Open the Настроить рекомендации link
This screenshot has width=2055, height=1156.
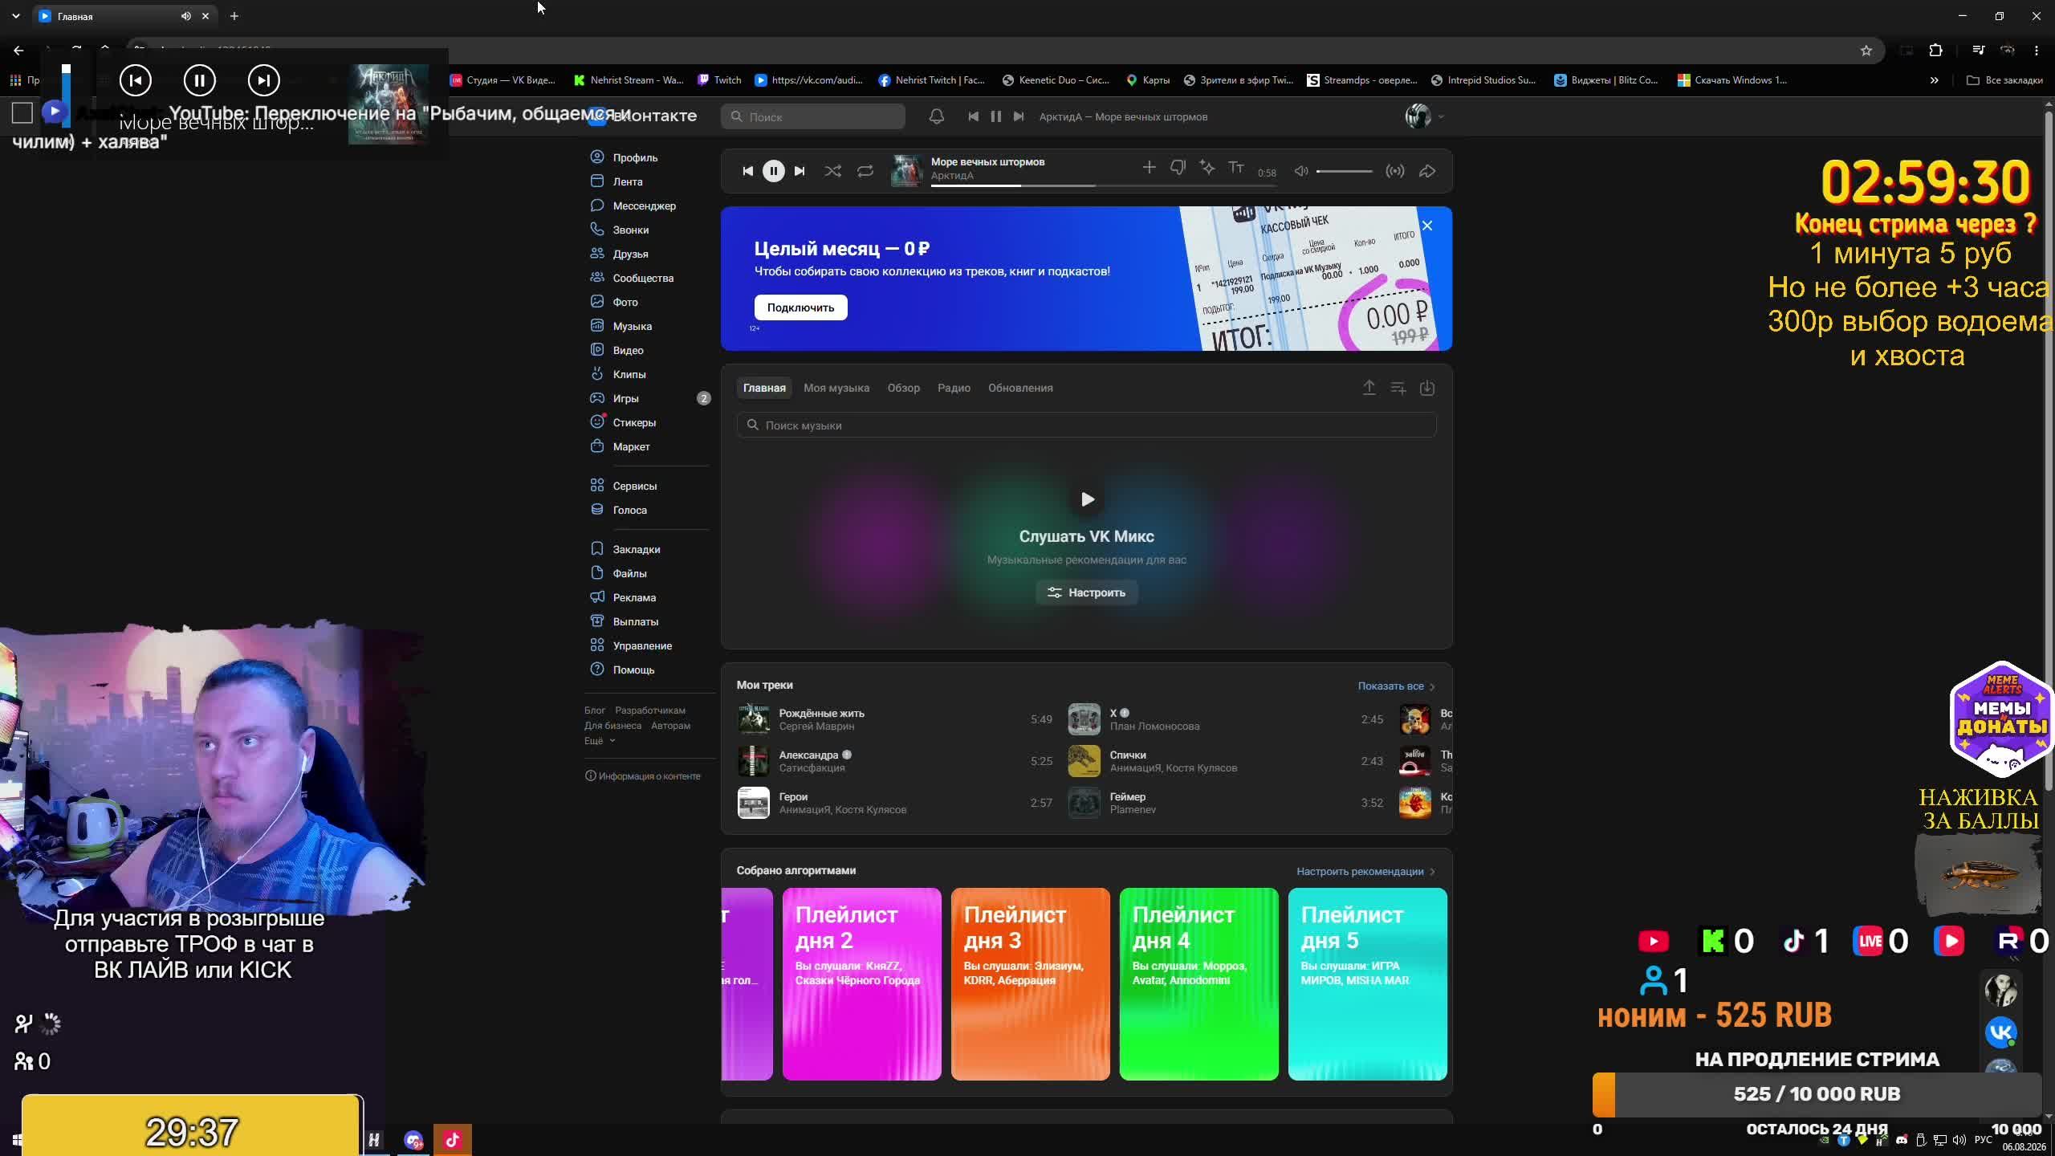pos(1365,872)
